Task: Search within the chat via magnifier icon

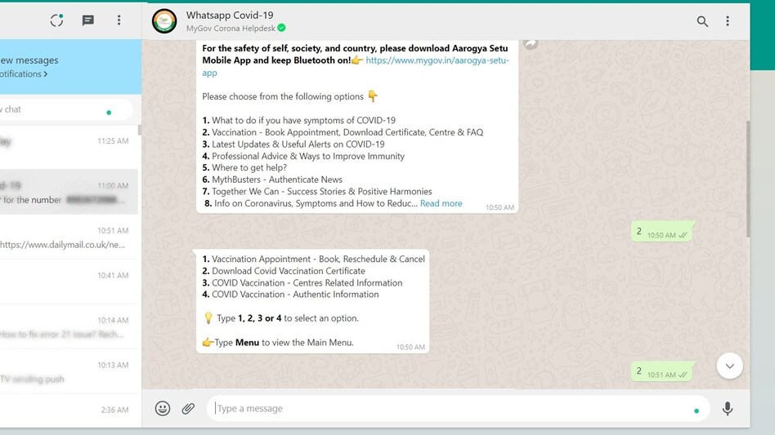Action: (702, 21)
